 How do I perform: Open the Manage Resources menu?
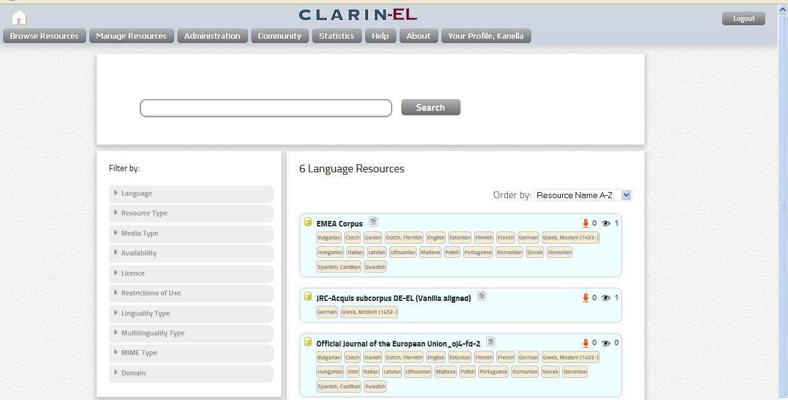click(x=131, y=36)
